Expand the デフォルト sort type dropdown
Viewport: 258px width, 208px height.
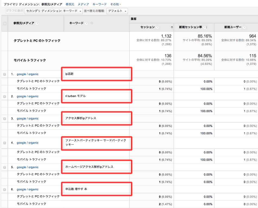pos(117,11)
